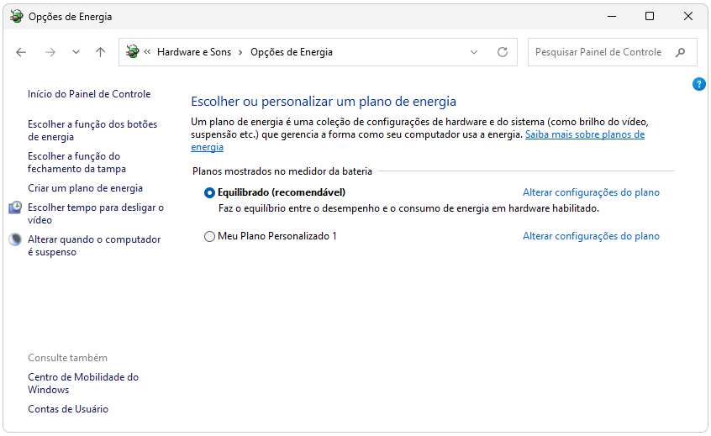The height and width of the screenshot is (436, 711).
Task: Open Escolher tempo para desligar o vídeo
Action: [x=96, y=213]
